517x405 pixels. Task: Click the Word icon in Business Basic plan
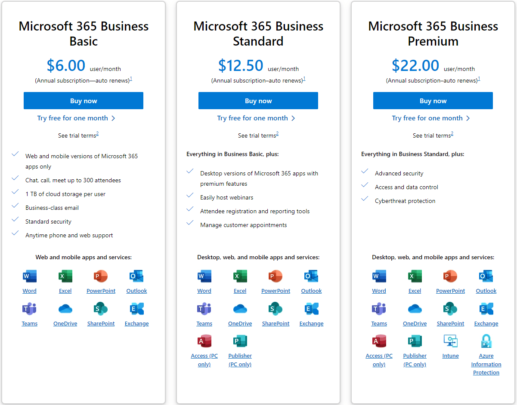tap(30, 276)
